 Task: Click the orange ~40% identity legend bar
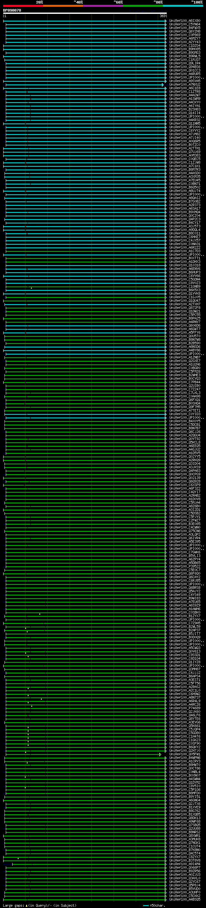coord(63,6)
